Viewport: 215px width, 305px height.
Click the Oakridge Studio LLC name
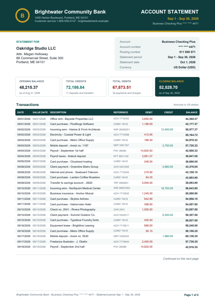[x=36, y=48]
